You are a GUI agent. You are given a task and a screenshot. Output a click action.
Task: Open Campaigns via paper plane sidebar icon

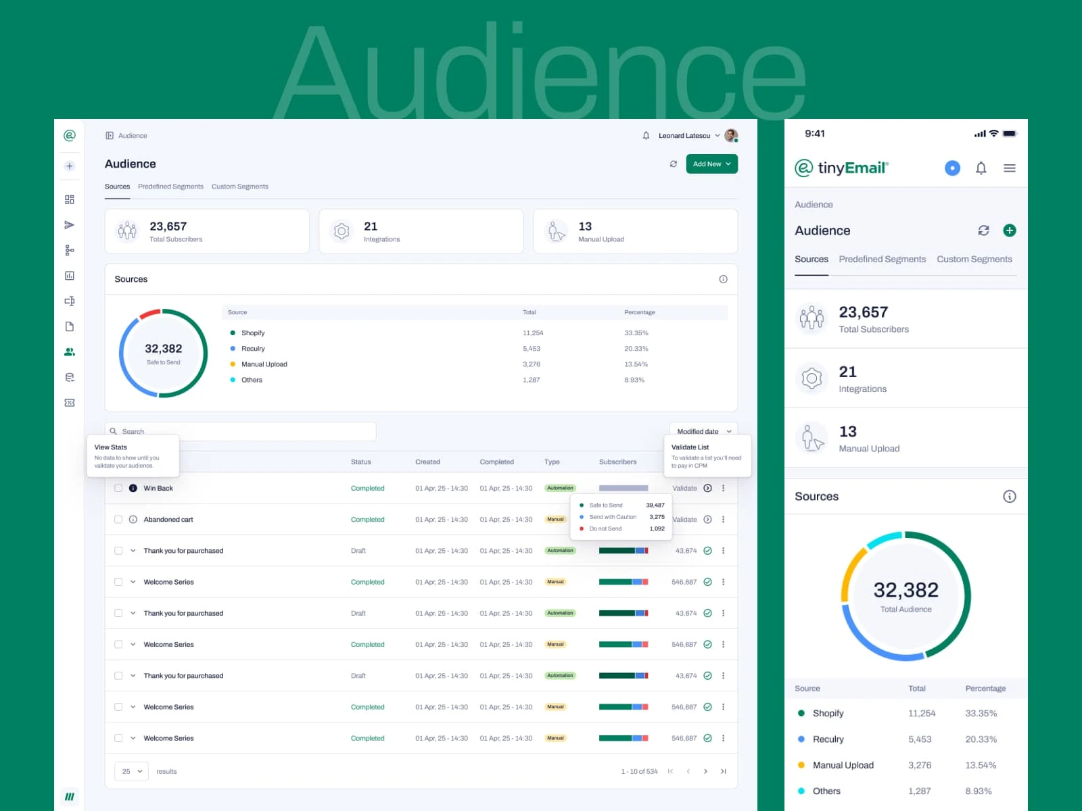pyautogui.click(x=69, y=224)
